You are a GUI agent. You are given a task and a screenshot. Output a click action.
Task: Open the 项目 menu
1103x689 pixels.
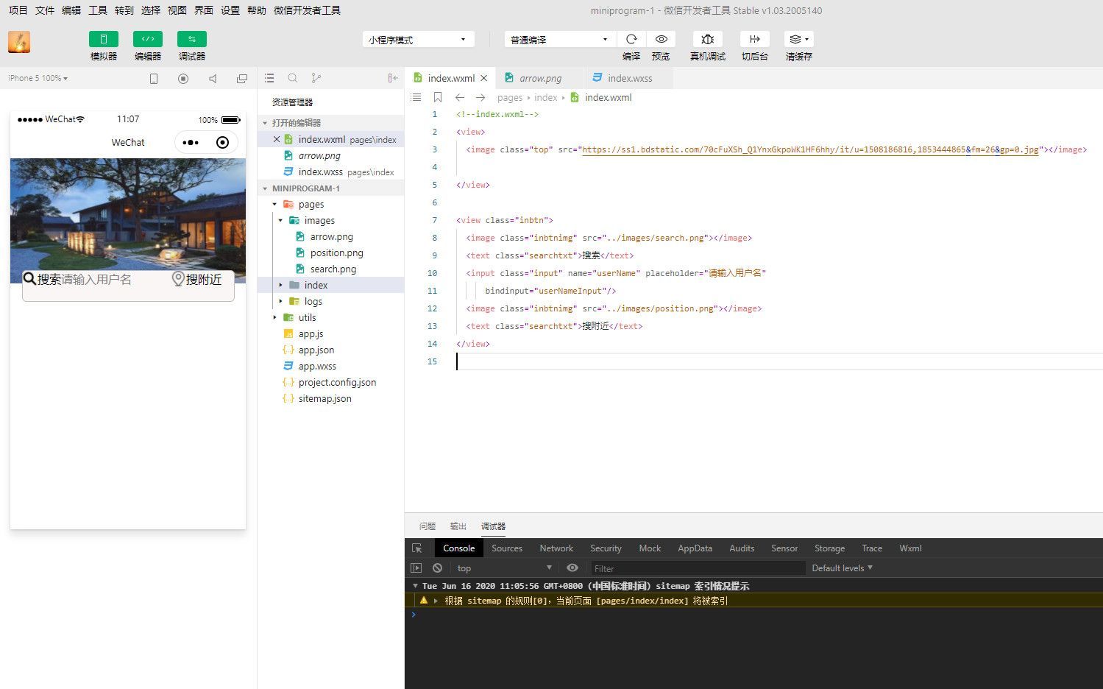coord(18,10)
